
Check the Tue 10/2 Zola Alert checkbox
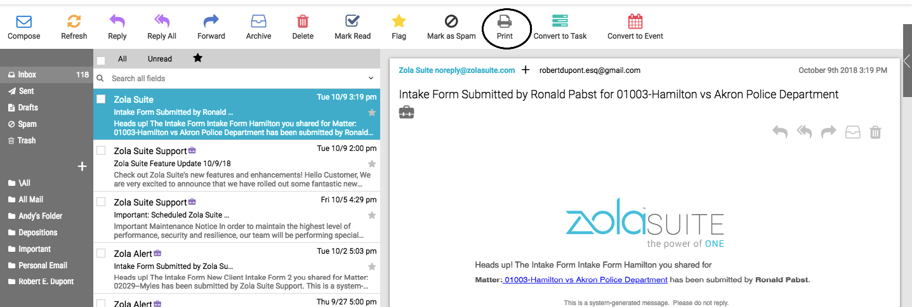(x=100, y=252)
